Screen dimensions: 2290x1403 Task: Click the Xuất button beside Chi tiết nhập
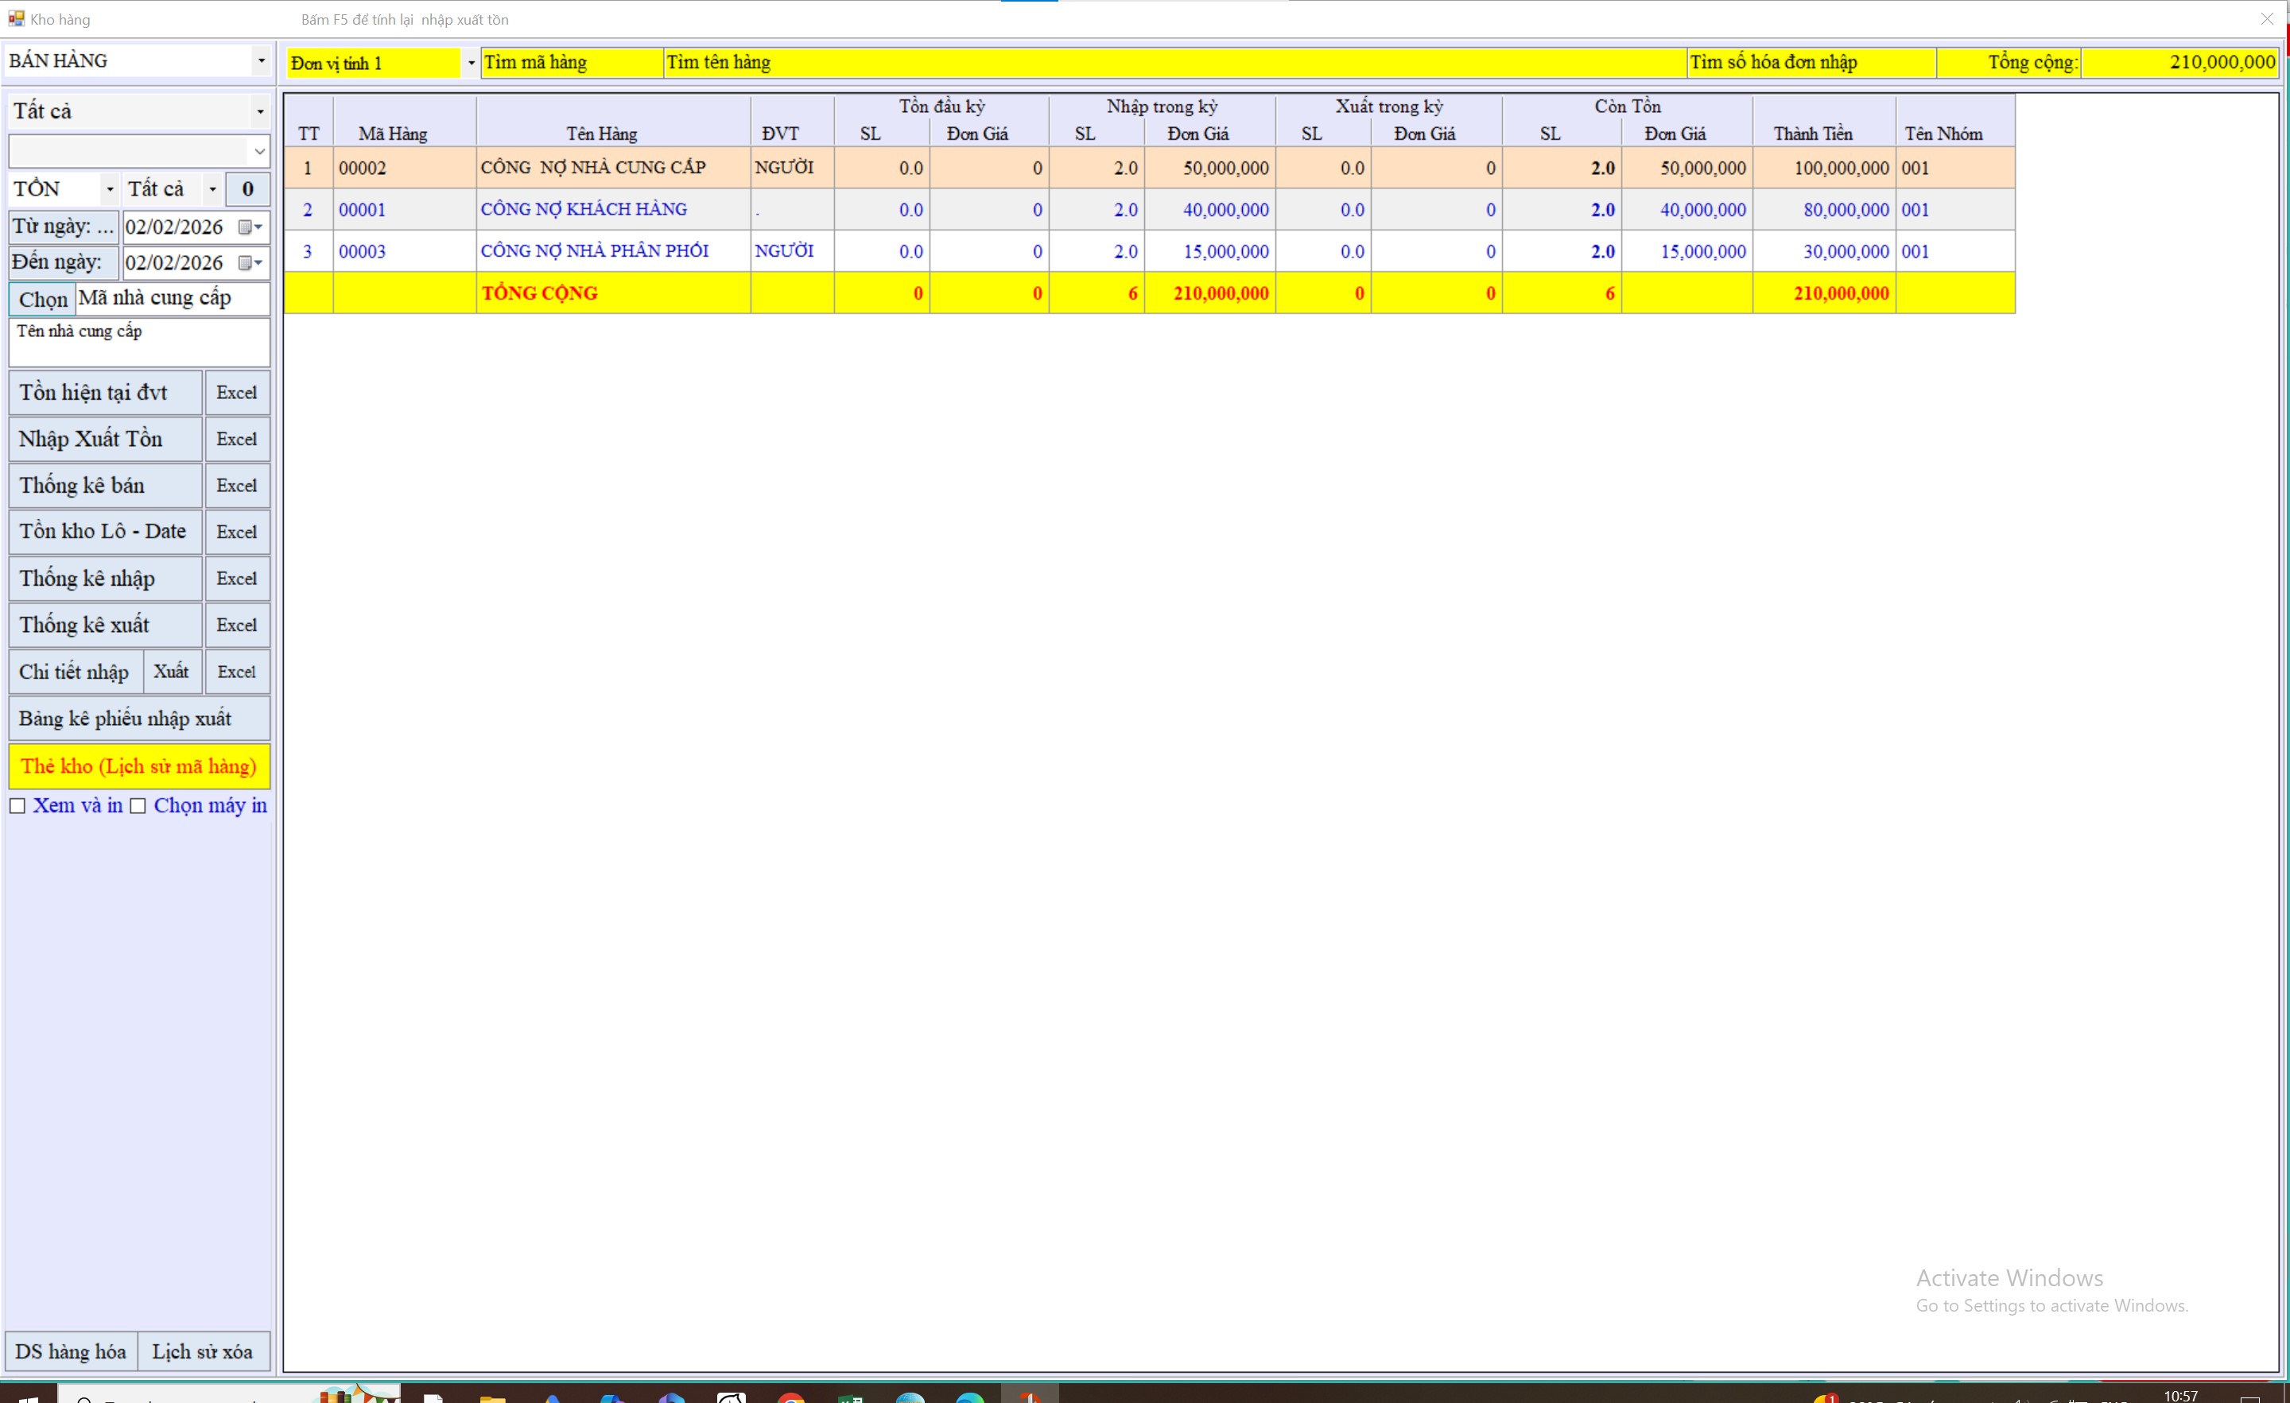(171, 672)
